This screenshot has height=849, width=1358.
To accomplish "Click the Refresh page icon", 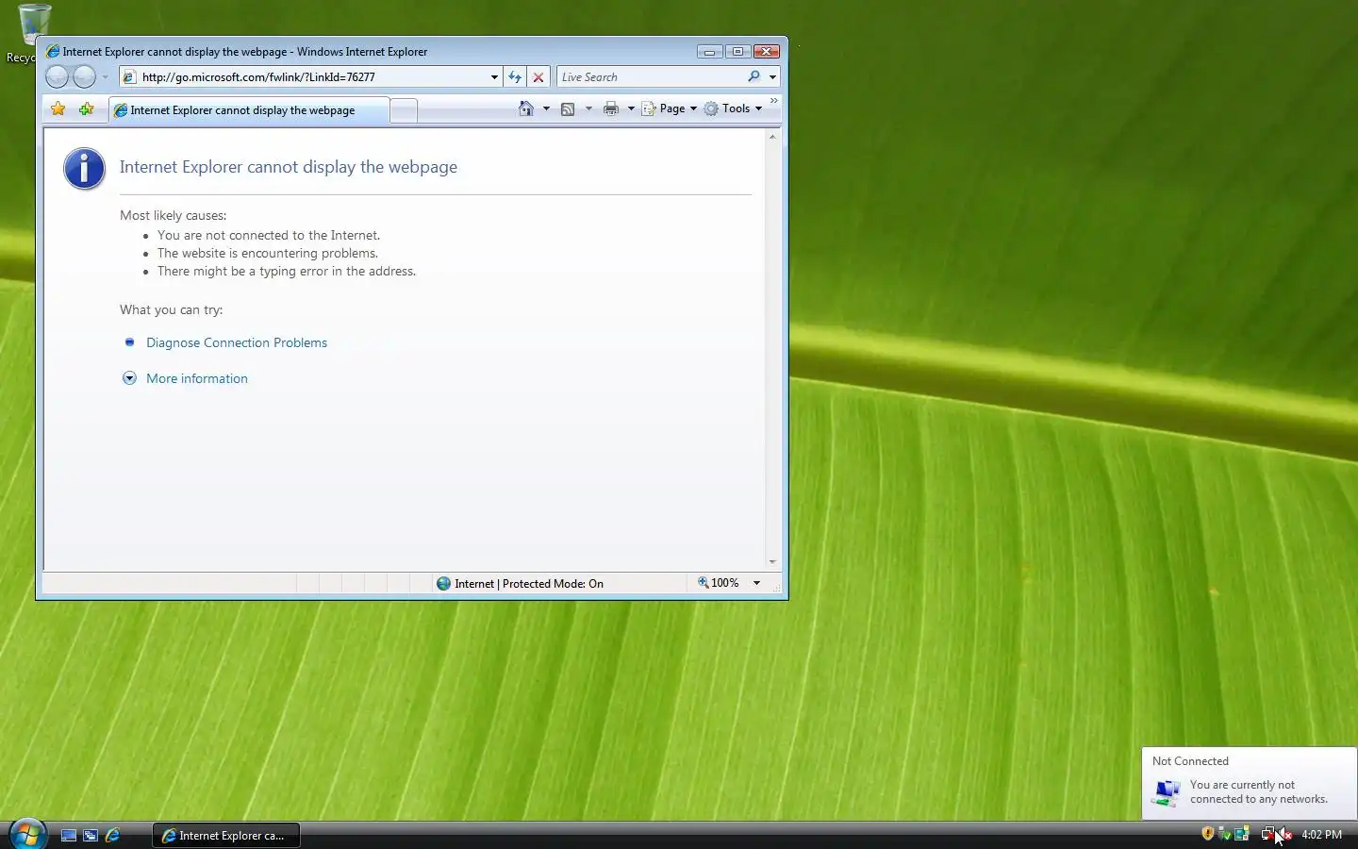I will point(515,77).
